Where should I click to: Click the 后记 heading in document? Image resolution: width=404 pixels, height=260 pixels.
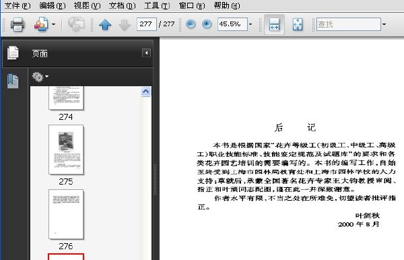pos(295,127)
